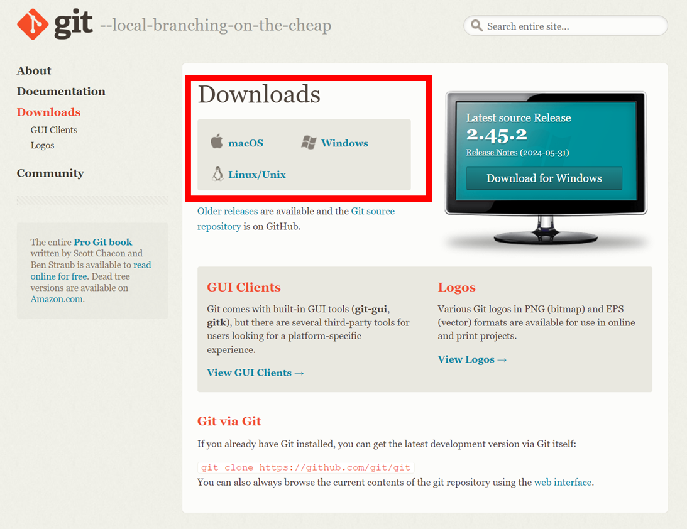Open the Community section
This screenshot has height=529, width=687.
[x=50, y=173]
